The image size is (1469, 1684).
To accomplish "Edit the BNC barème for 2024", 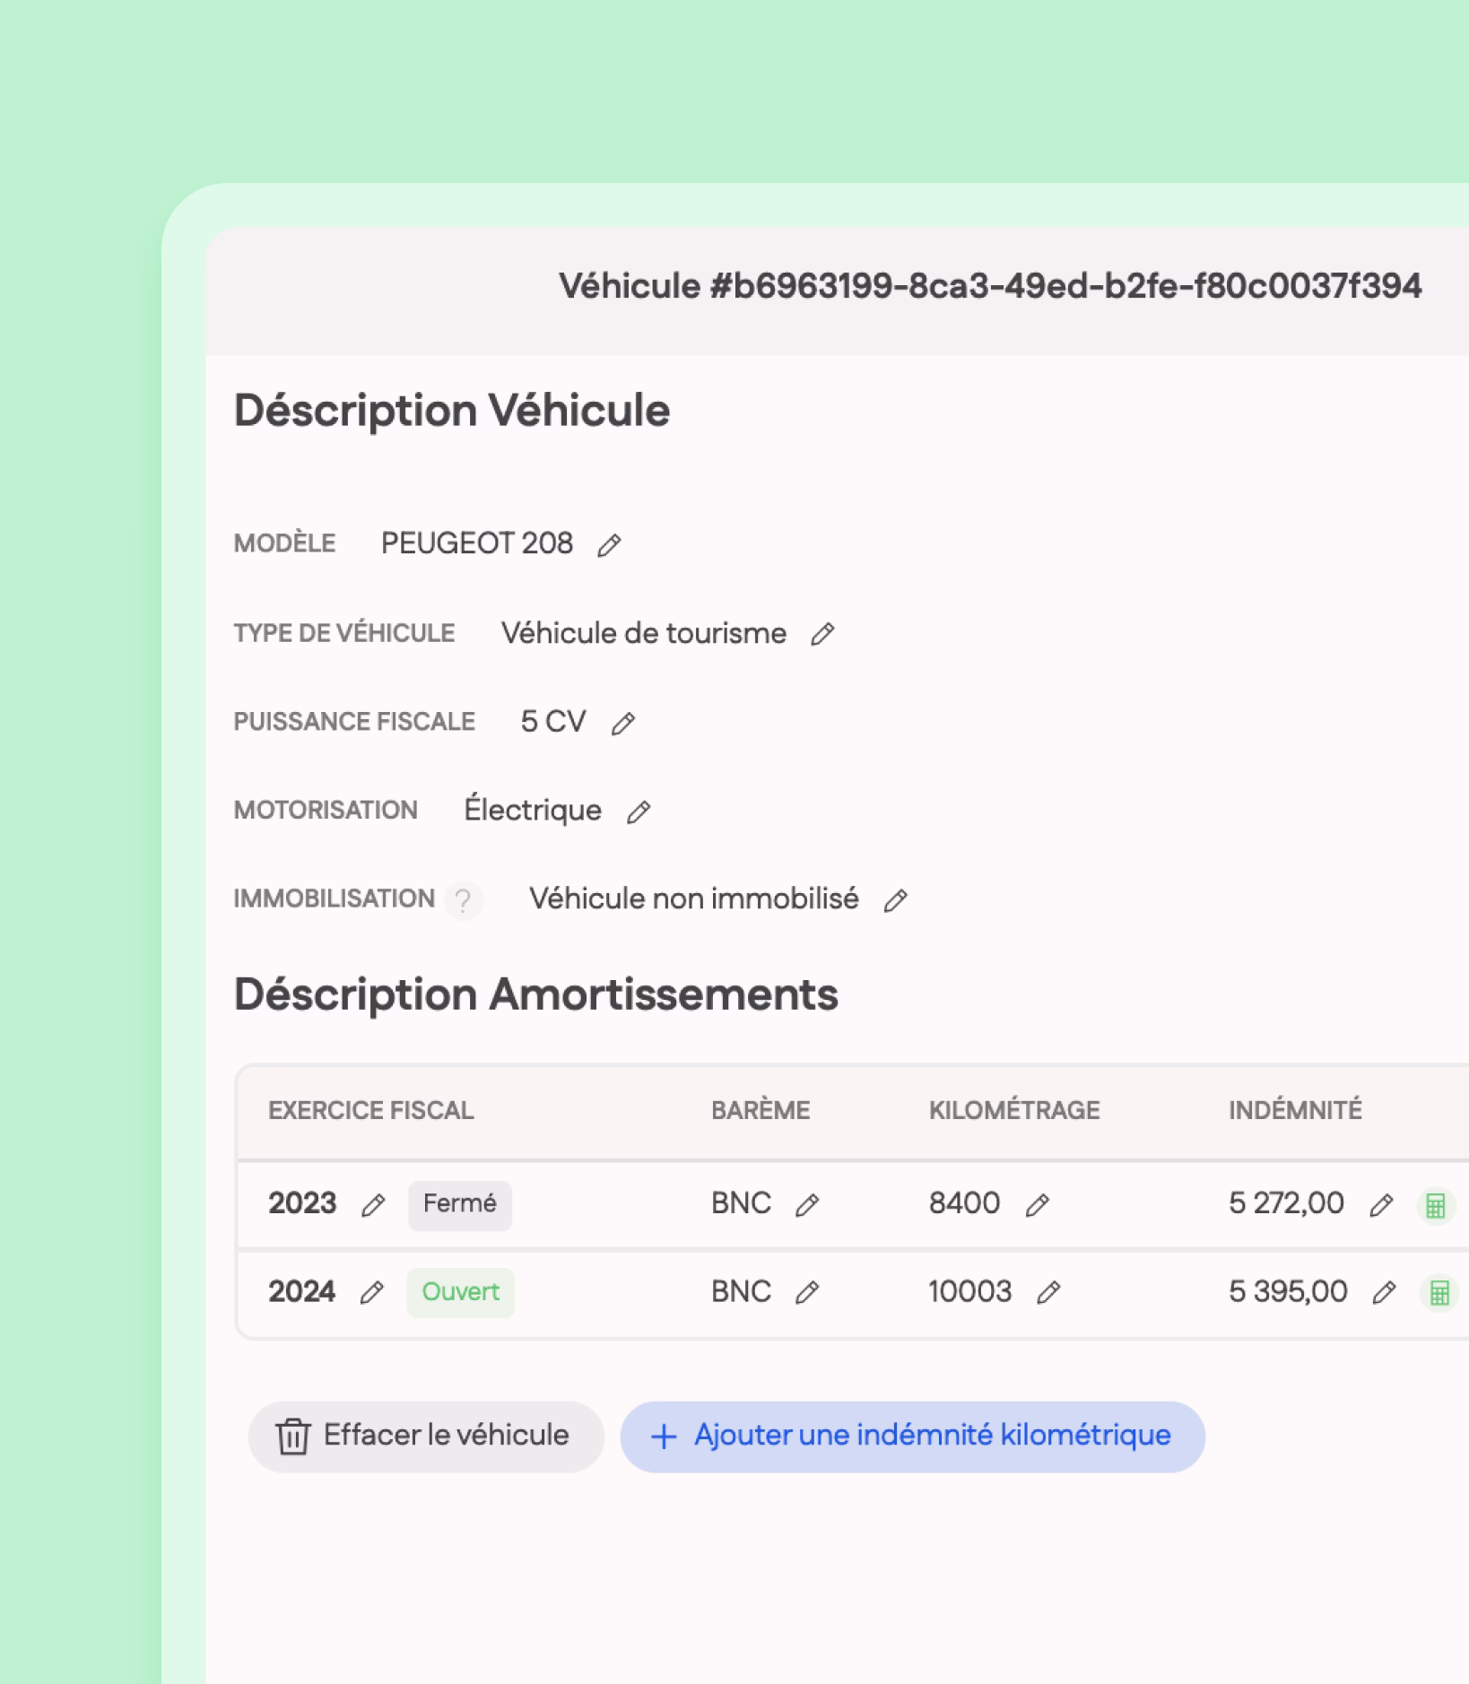I will click(x=807, y=1293).
